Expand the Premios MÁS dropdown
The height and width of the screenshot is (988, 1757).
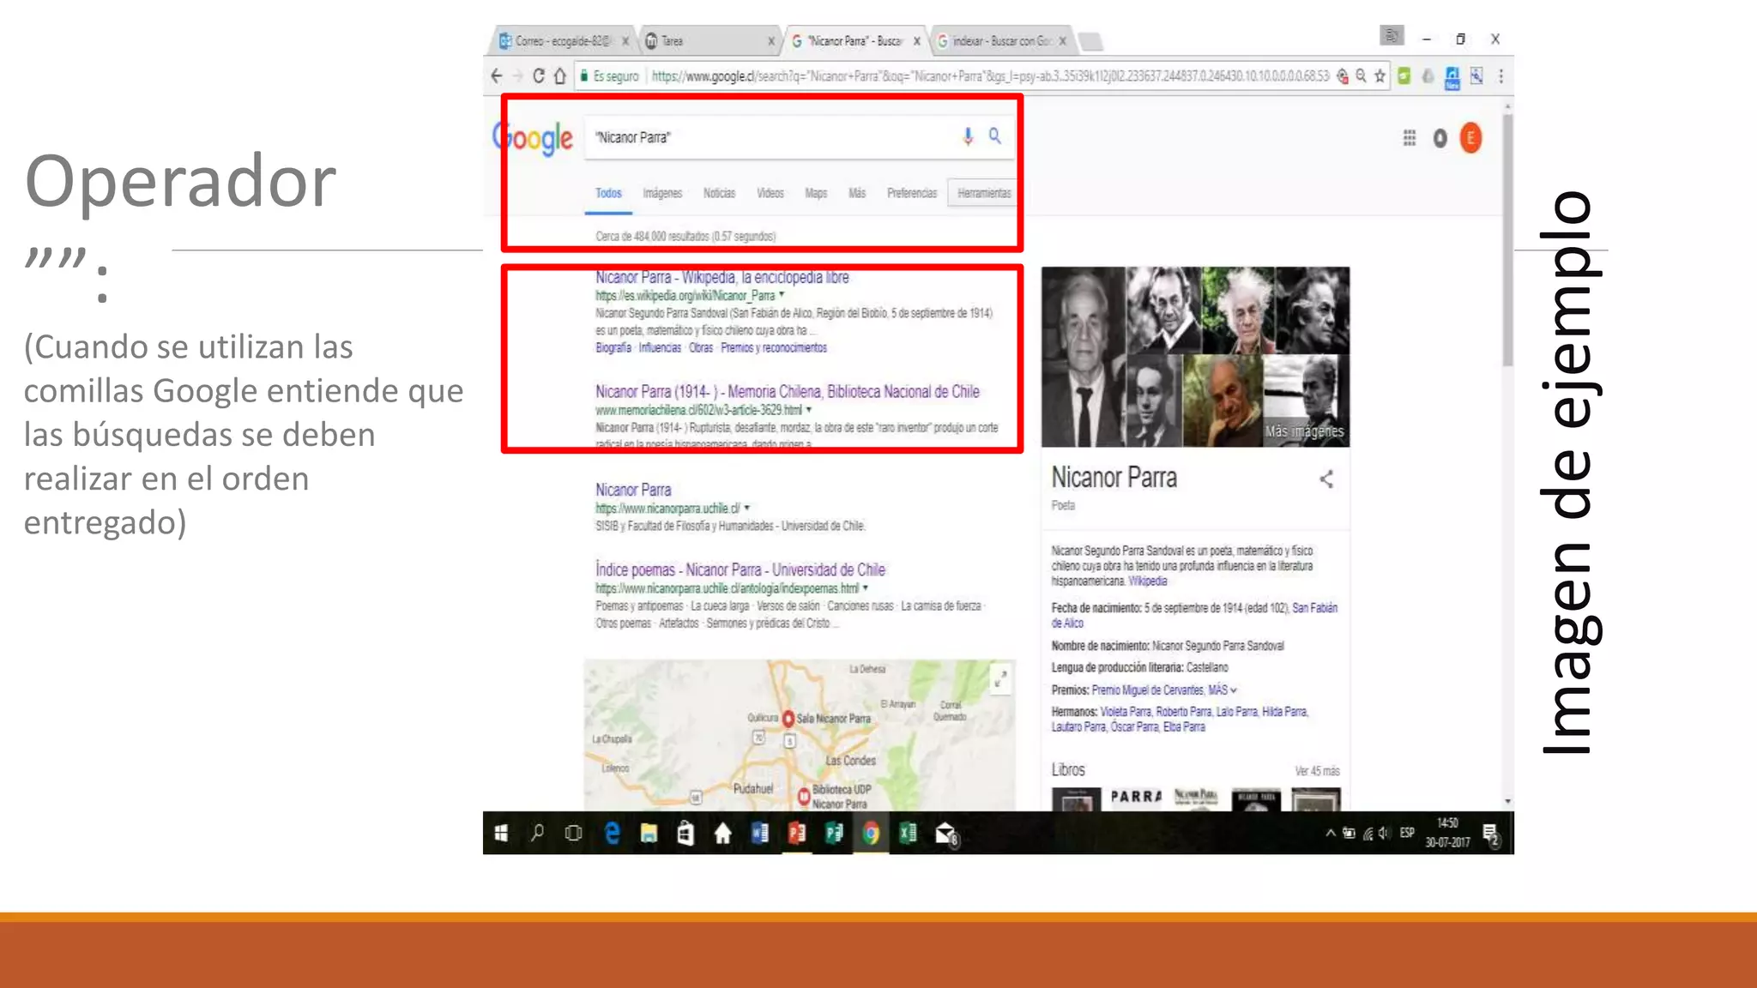[x=1223, y=690]
